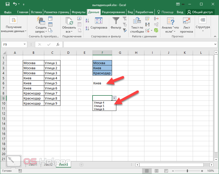Click inside the formula bar field
The image size is (219, 174).
[139, 44]
